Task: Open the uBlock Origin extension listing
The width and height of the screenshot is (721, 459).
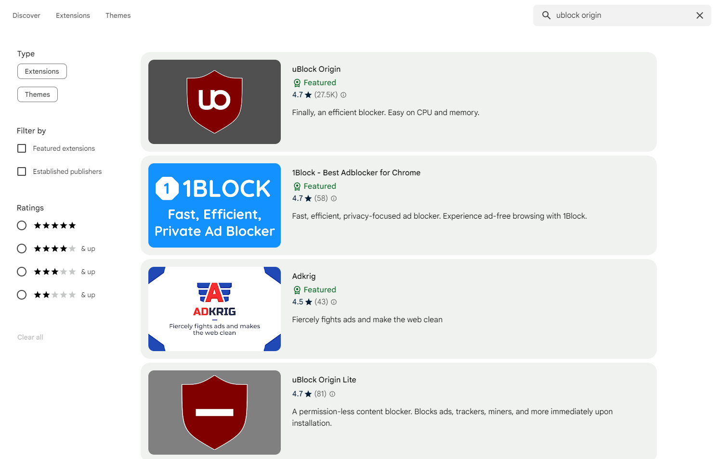Action: click(316, 69)
